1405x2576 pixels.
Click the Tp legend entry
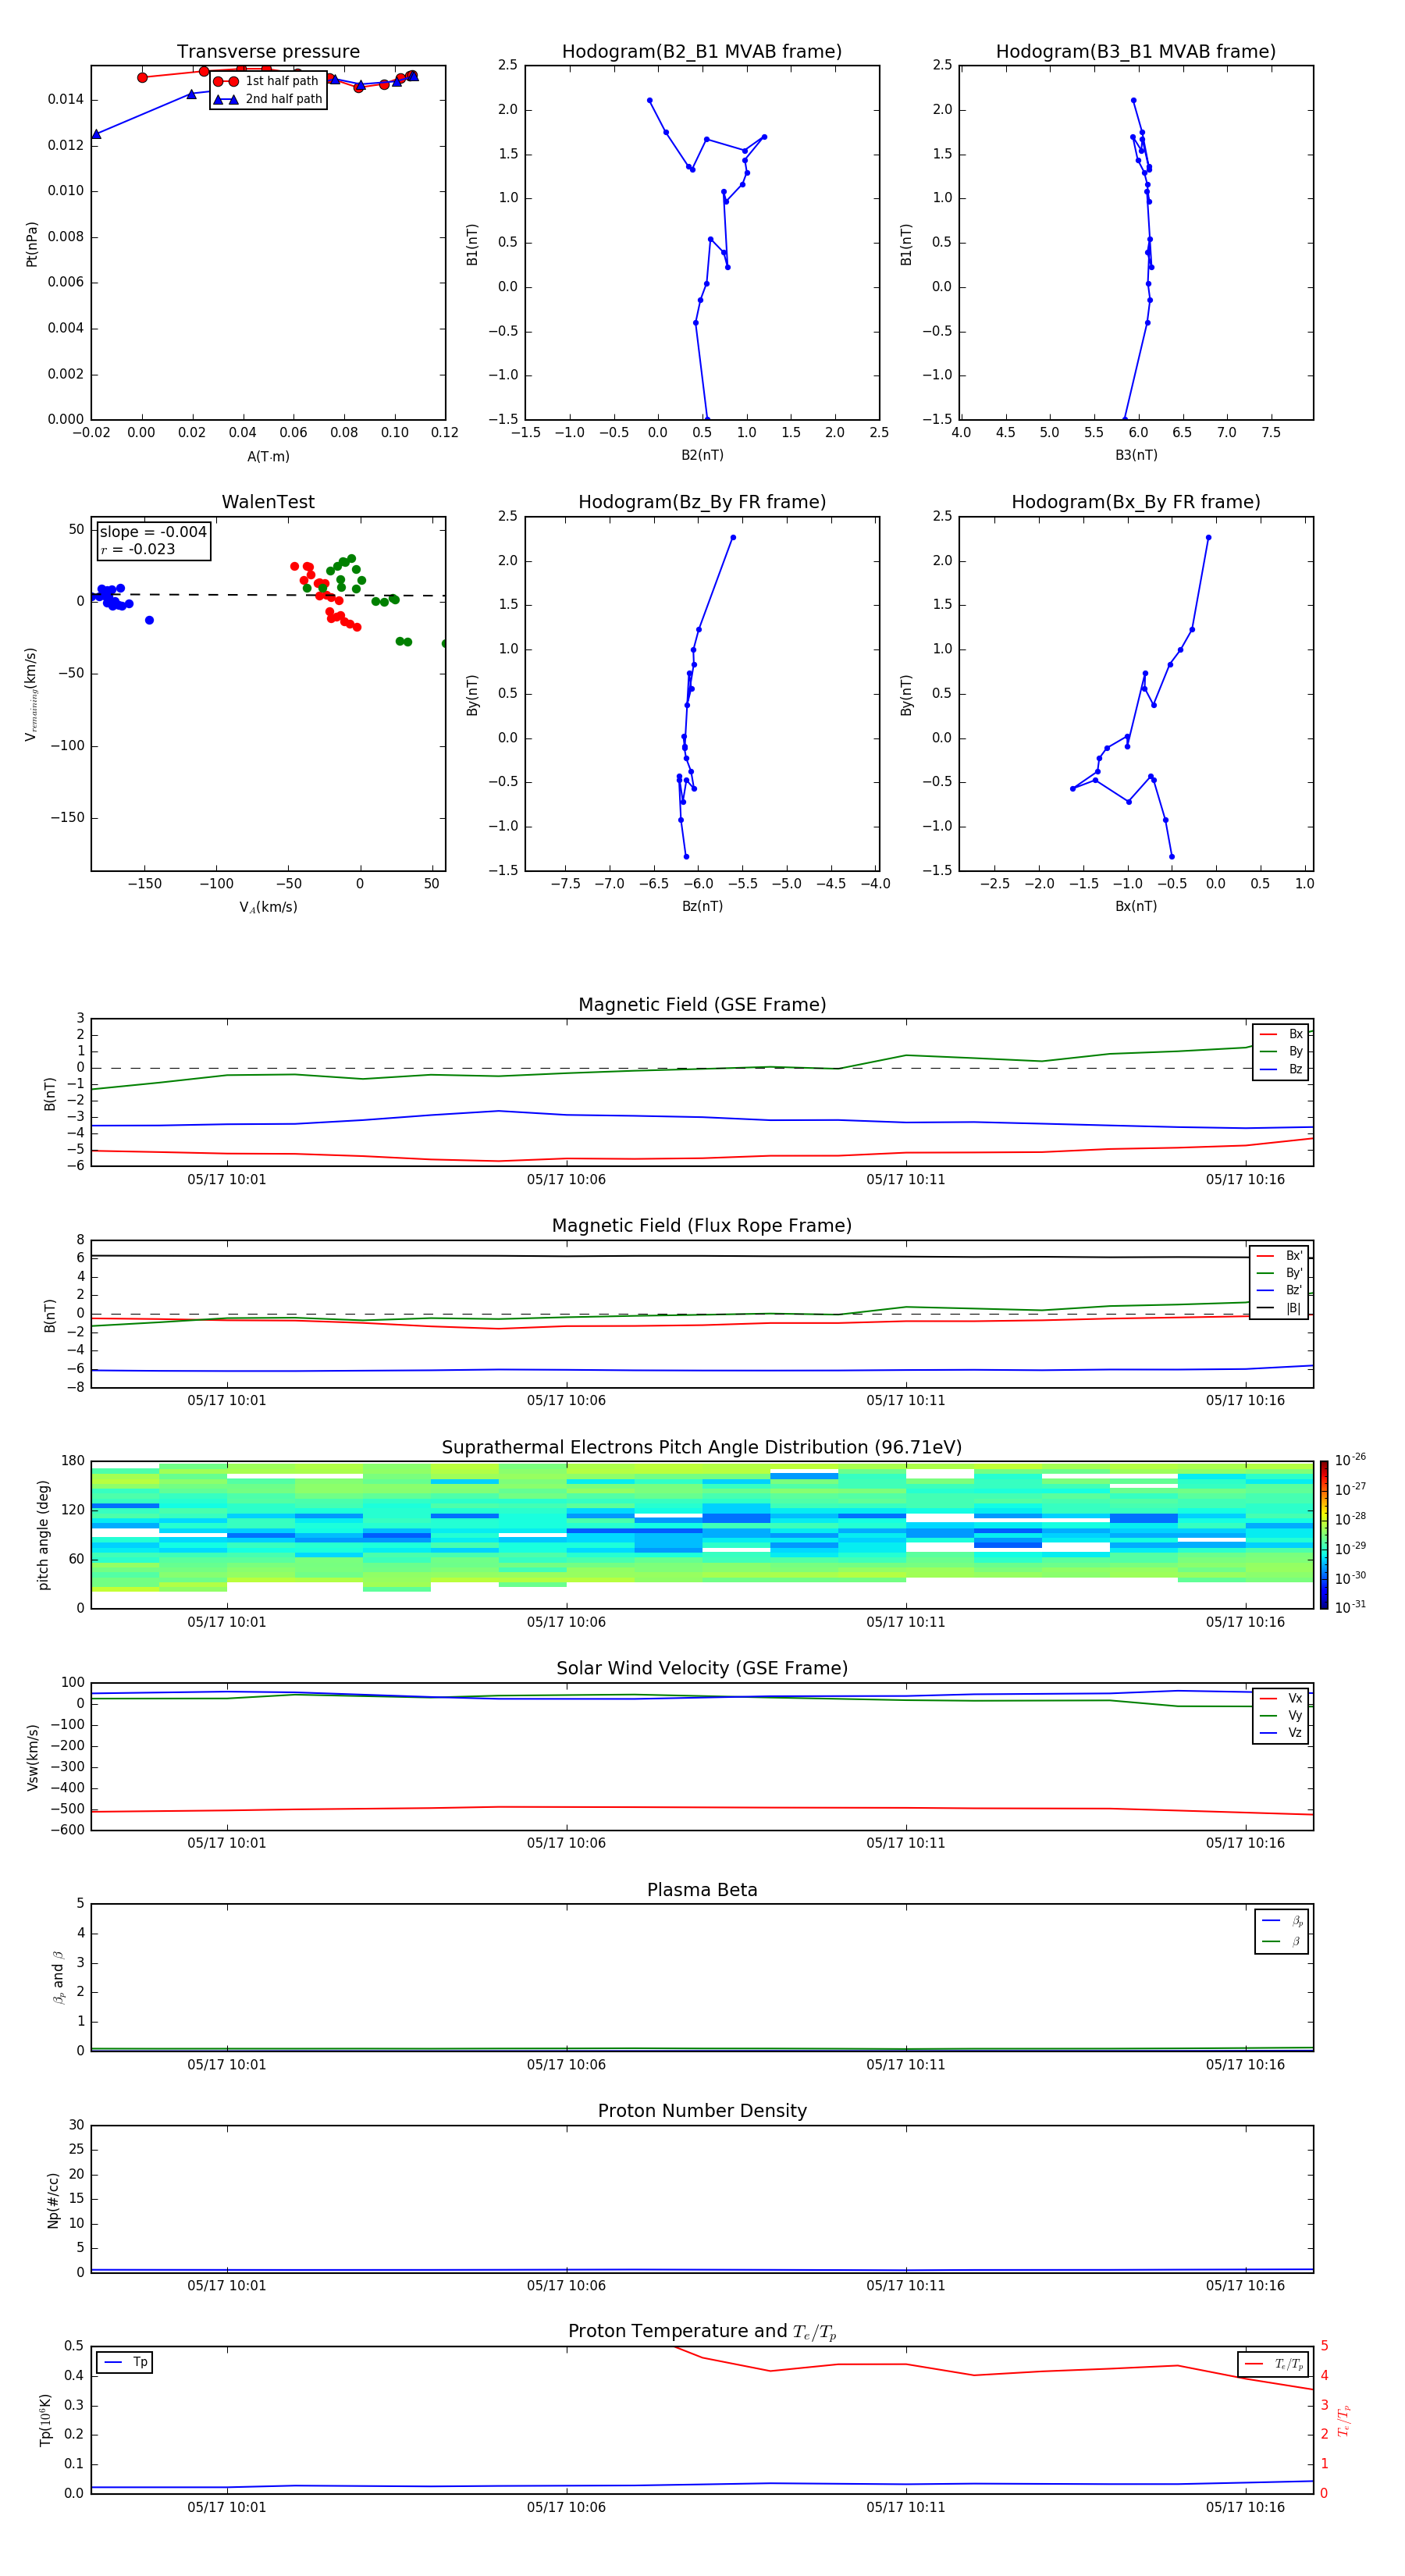click(124, 2362)
